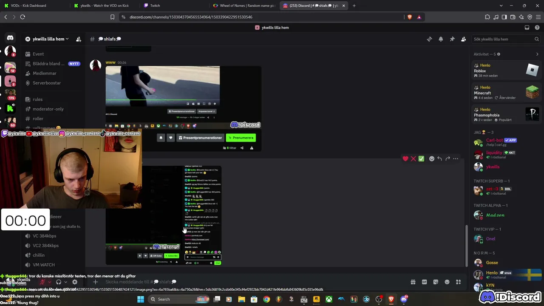Open Discord user settings gear
This screenshot has width=544, height=306.
click(75, 282)
